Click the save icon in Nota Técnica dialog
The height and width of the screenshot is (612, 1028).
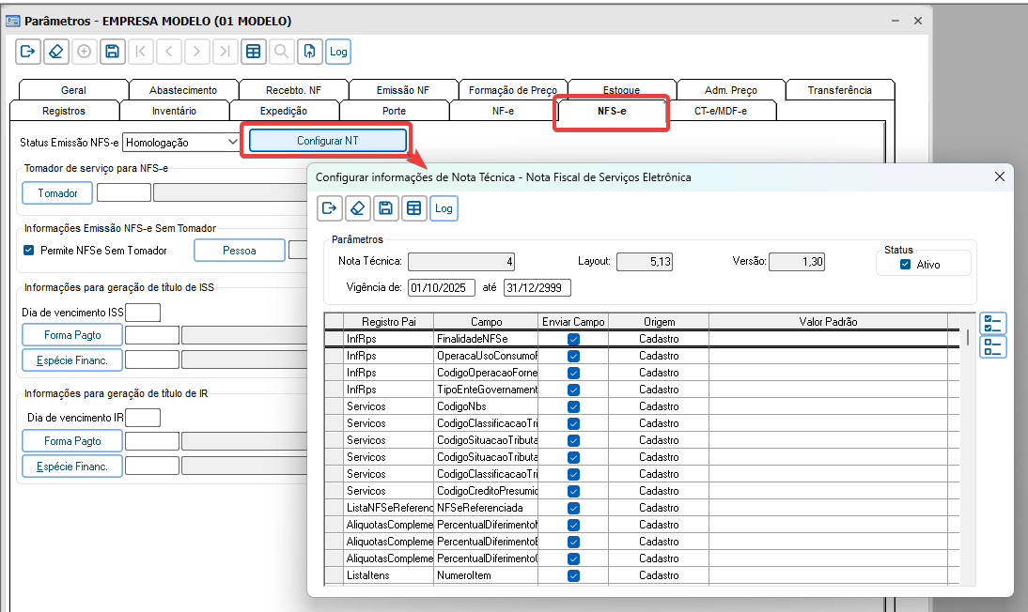[385, 208]
